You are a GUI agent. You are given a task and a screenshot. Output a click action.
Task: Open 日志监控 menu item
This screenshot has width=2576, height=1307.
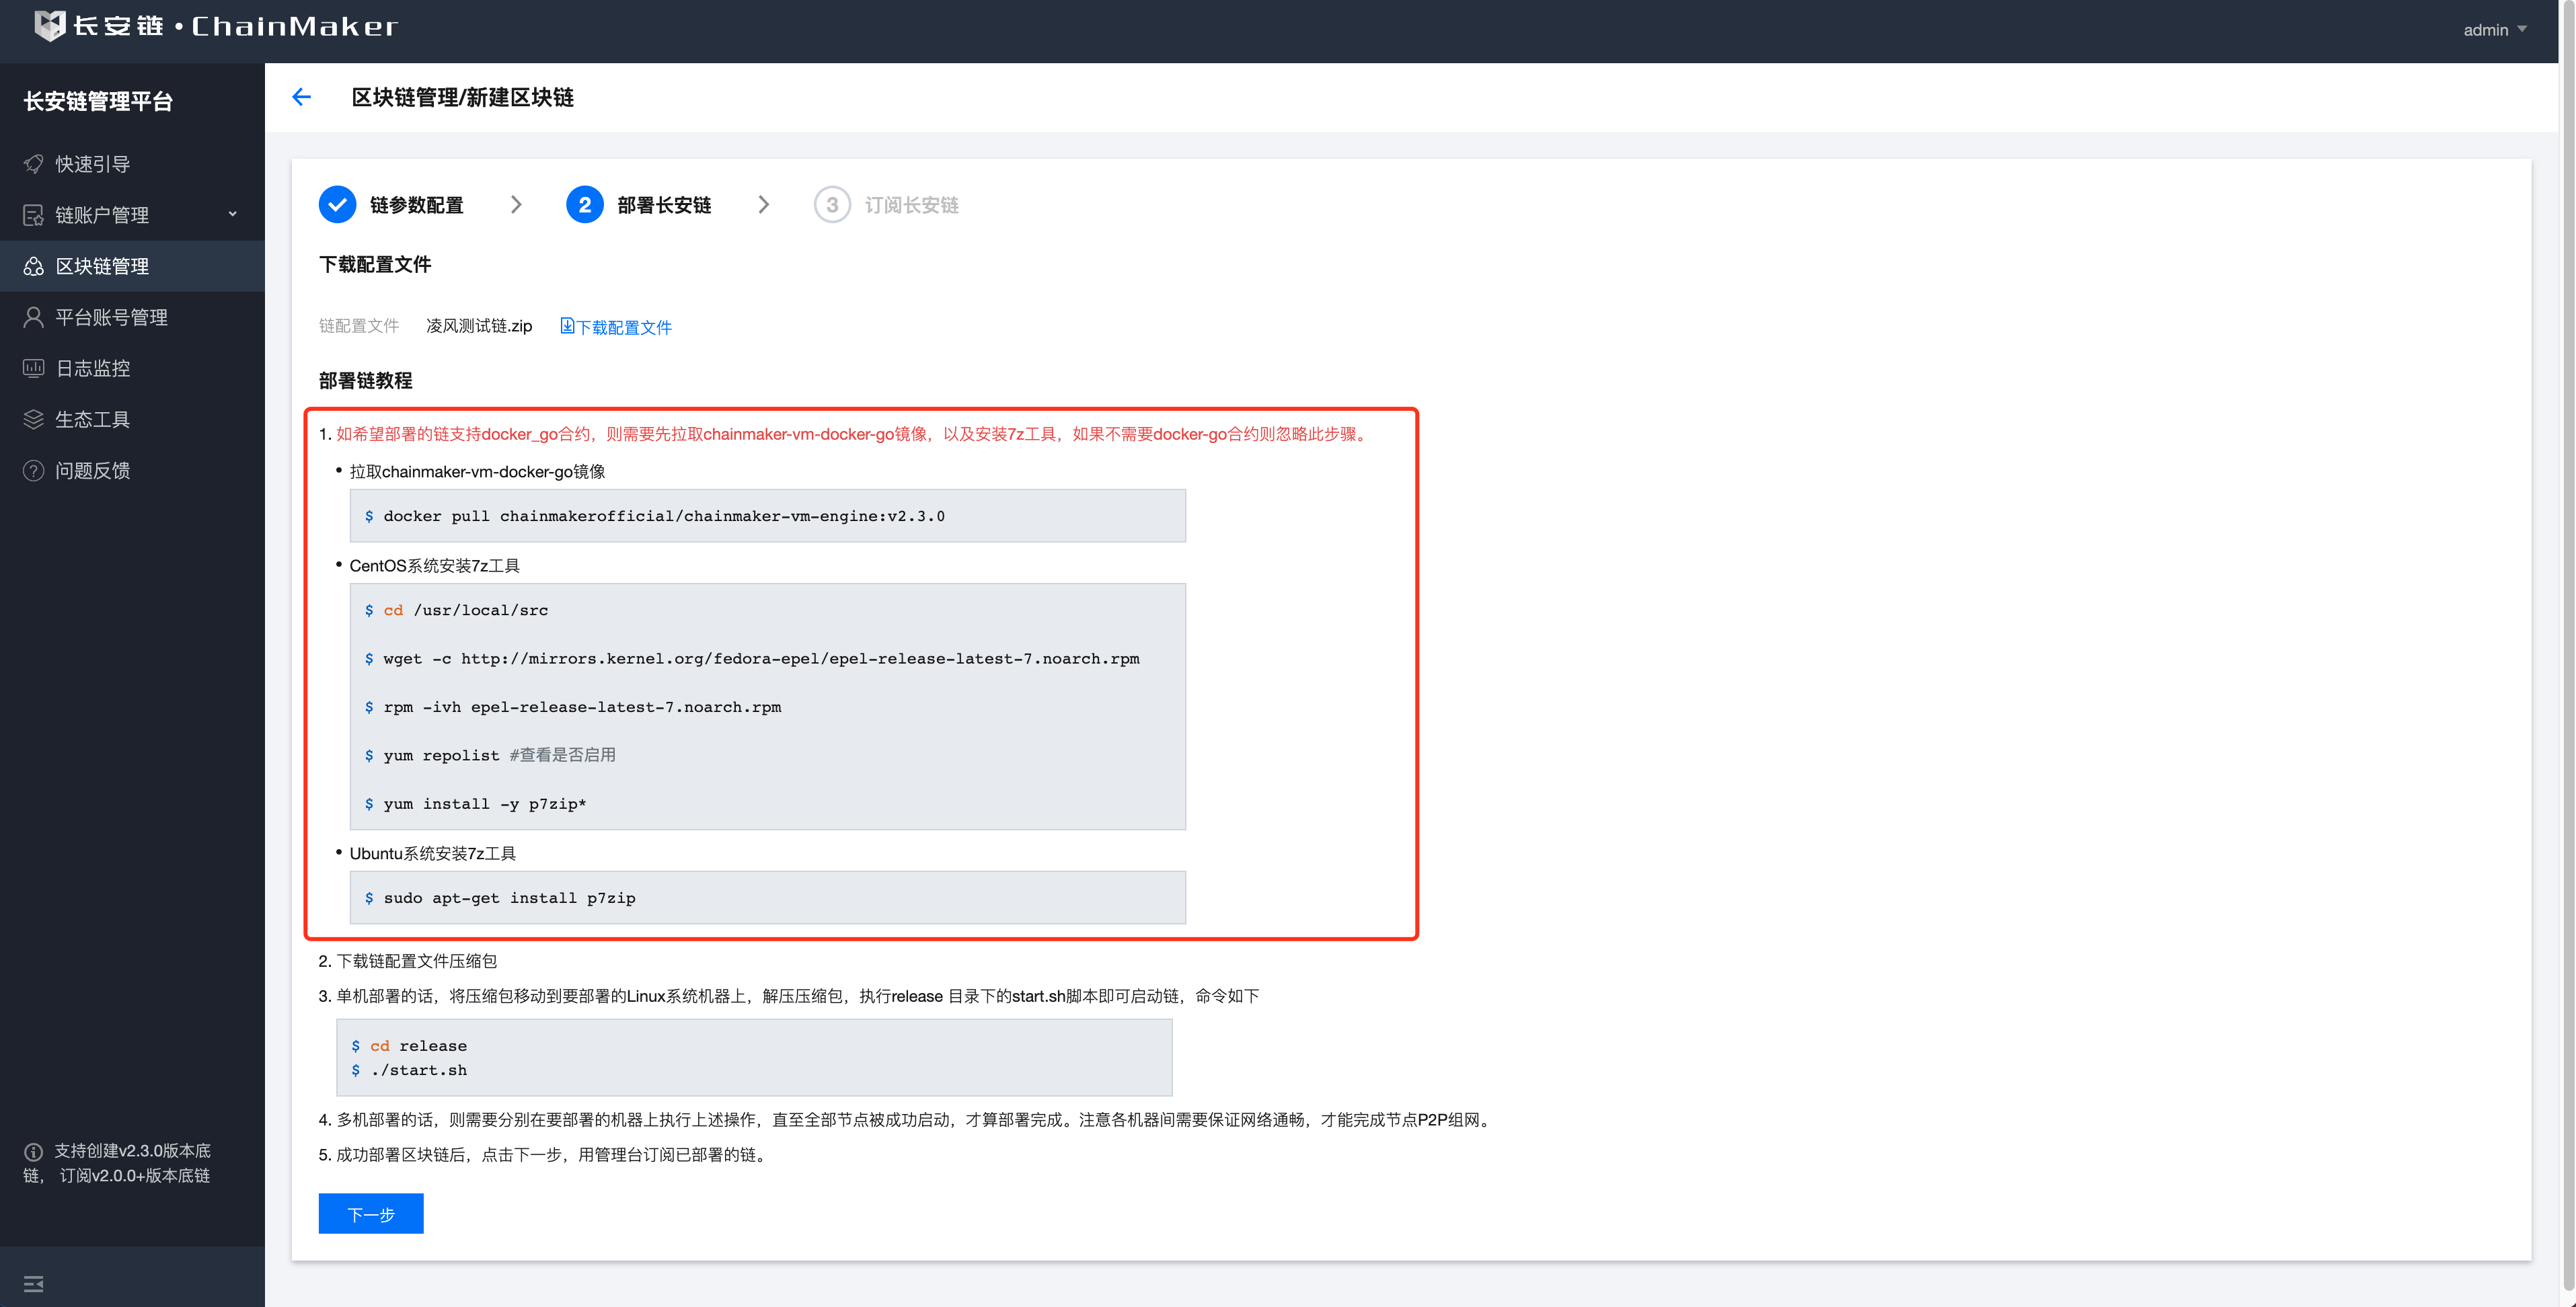click(x=93, y=368)
